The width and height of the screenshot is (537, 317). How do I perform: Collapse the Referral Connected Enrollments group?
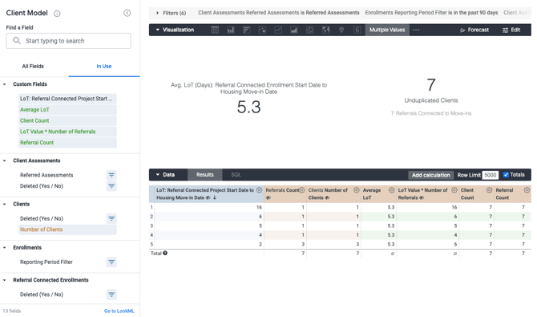click(5, 280)
